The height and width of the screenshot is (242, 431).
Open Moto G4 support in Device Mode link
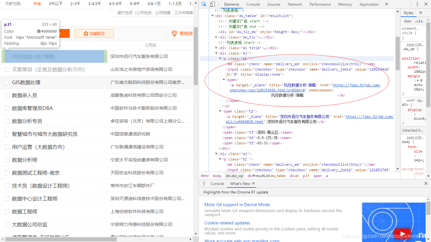237,205
